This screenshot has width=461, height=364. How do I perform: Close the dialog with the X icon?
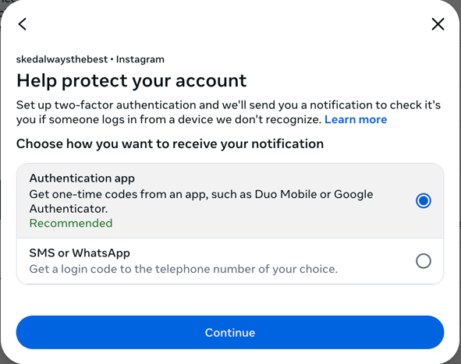click(438, 24)
